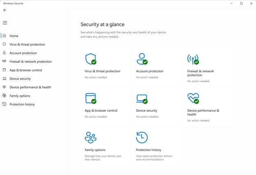
Task: Click the App & browser control window icon
Action: pyautogui.click(x=90, y=98)
